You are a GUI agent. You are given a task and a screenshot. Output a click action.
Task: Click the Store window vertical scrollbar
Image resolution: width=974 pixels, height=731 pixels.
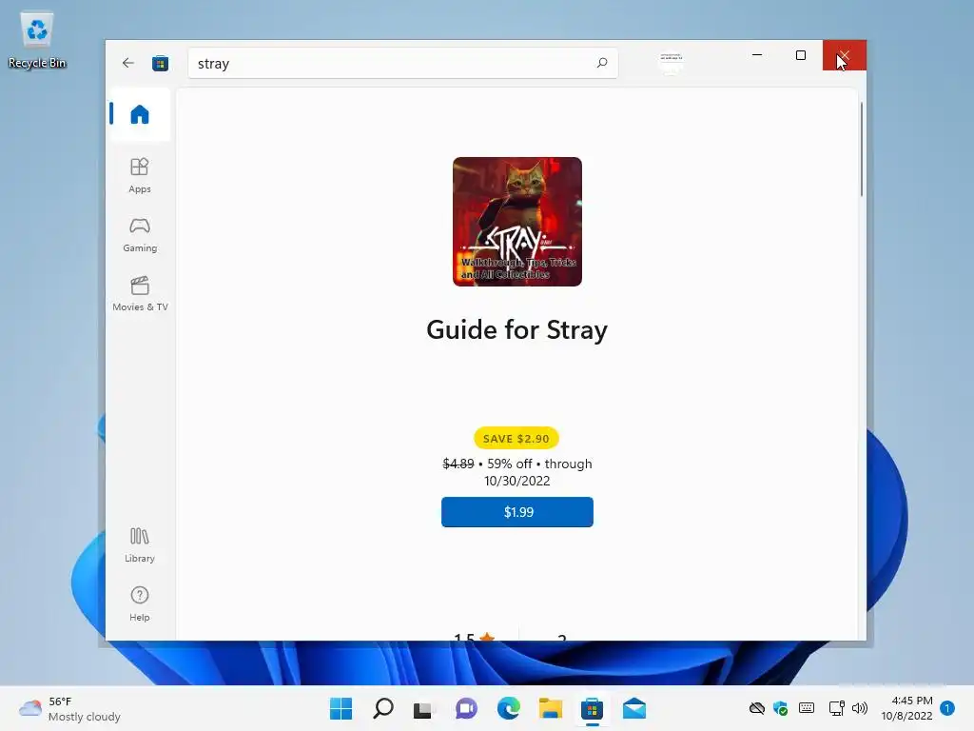(x=862, y=149)
